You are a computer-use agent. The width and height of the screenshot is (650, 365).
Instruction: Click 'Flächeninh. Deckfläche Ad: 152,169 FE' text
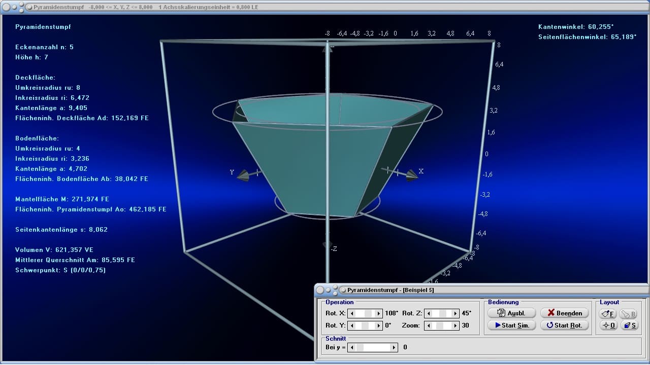coord(82,118)
